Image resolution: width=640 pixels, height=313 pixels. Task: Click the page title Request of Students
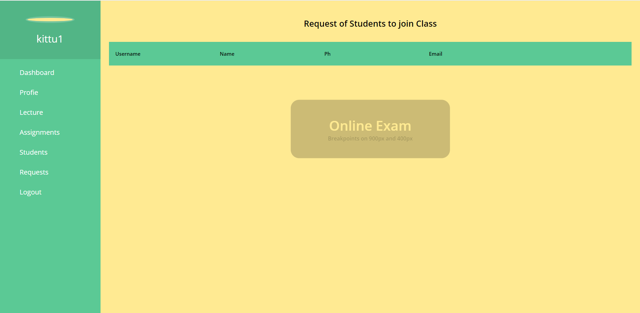tap(370, 24)
